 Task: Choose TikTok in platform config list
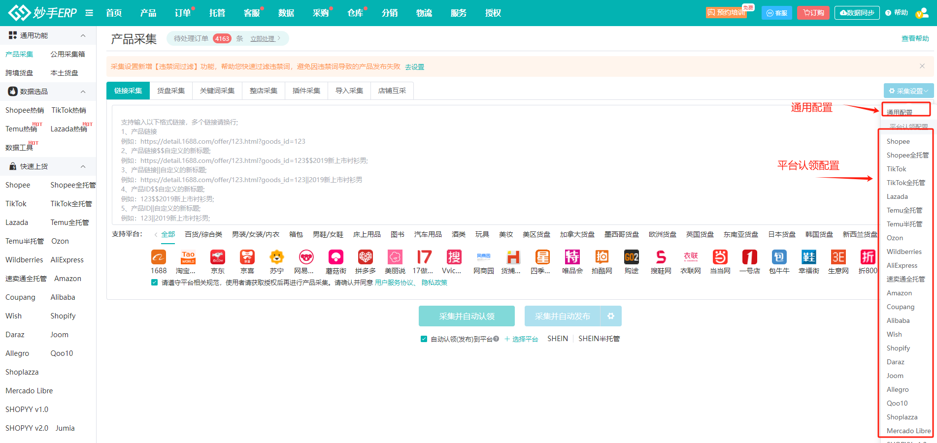coord(896,169)
